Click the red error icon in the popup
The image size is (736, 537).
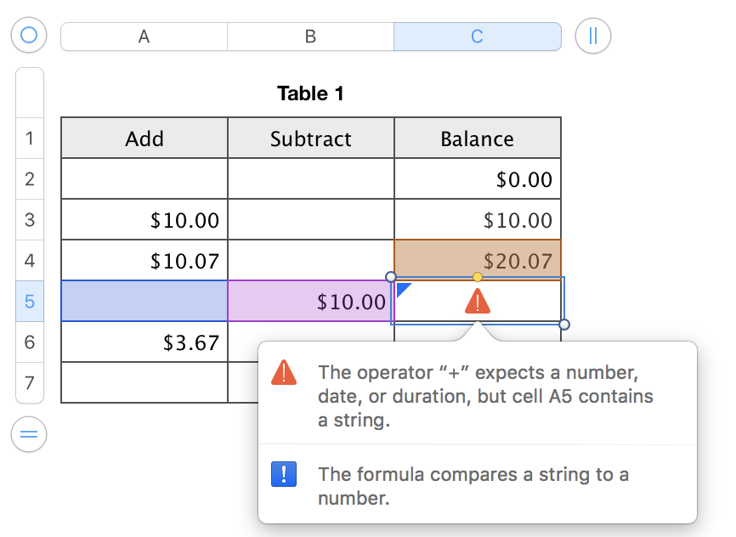[x=284, y=372]
